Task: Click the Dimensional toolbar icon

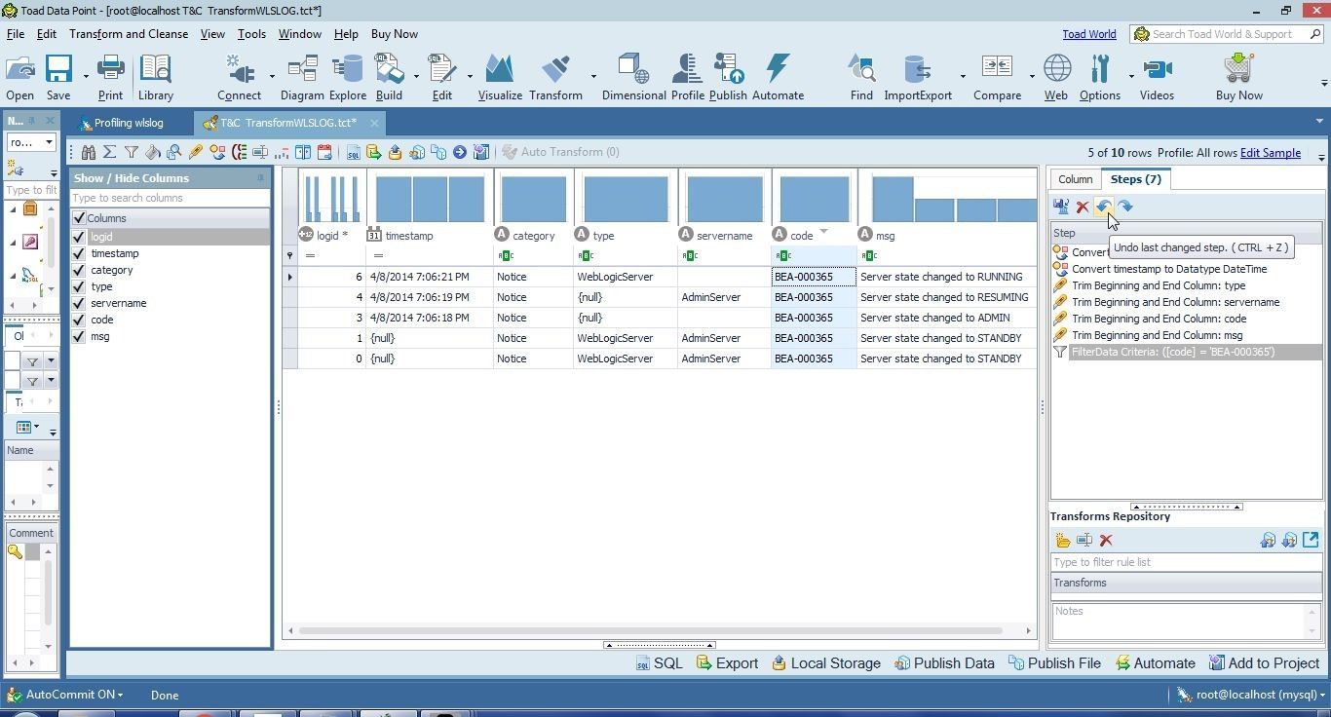Action: click(633, 78)
